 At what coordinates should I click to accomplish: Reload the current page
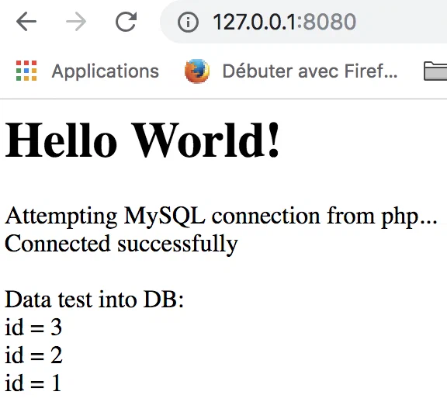point(126,22)
